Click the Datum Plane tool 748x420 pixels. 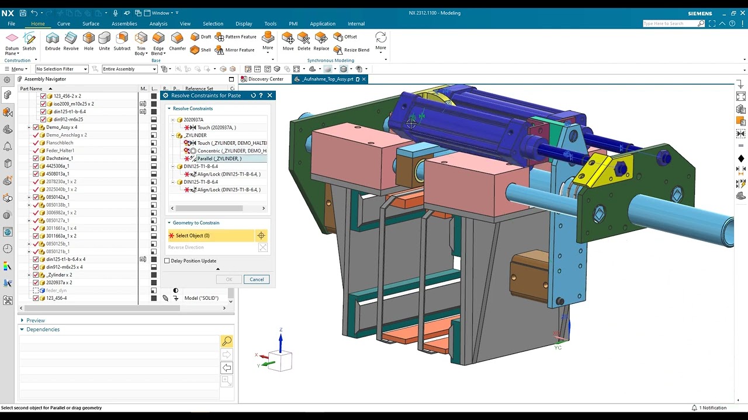pyautogui.click(x=12, y=43)
